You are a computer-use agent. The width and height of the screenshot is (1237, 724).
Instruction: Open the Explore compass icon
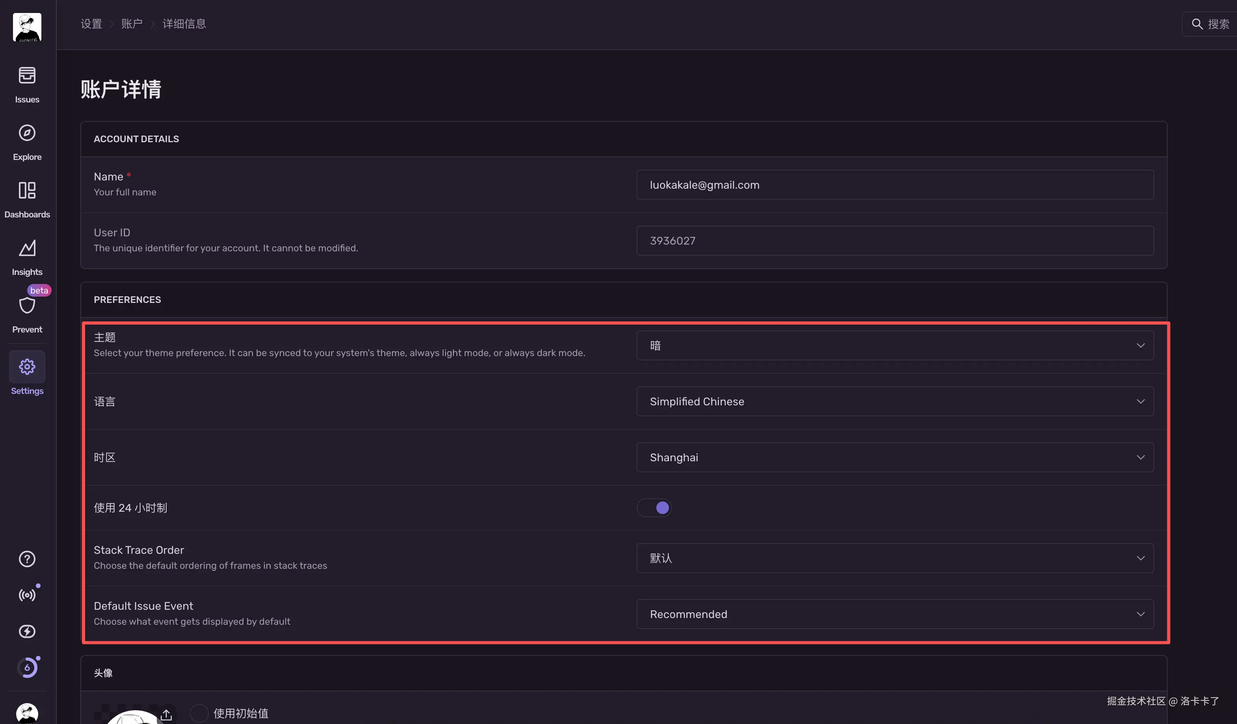(27, 133)
